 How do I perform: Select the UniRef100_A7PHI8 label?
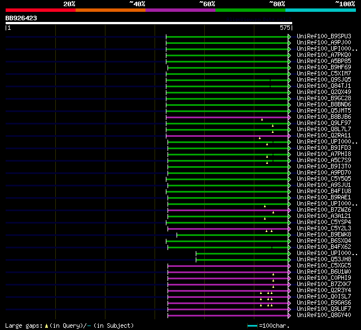click(x=324, y=154)
